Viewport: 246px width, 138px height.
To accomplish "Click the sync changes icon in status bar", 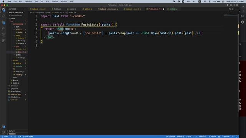I will pyautogui.click(x=11, y=136).
